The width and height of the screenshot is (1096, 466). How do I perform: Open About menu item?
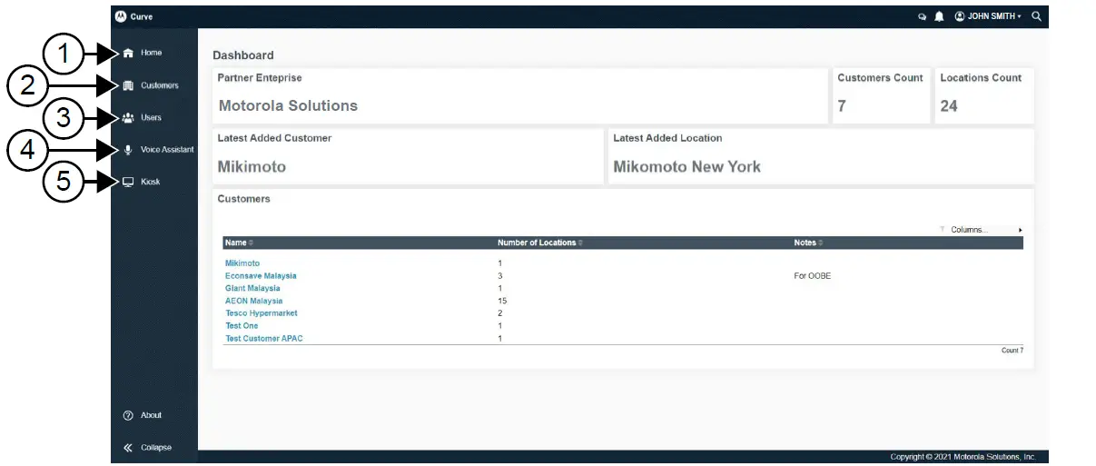click(151, 415)
